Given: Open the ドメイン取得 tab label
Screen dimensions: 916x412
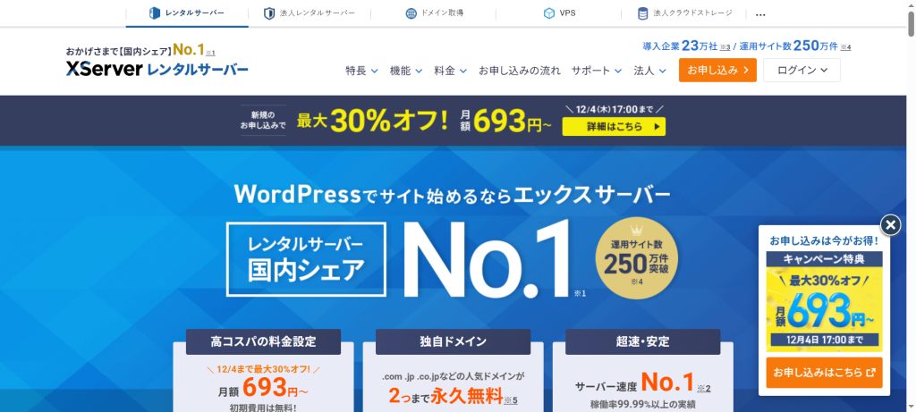Looking at the screenshot, I should click(x=442, y=13).
